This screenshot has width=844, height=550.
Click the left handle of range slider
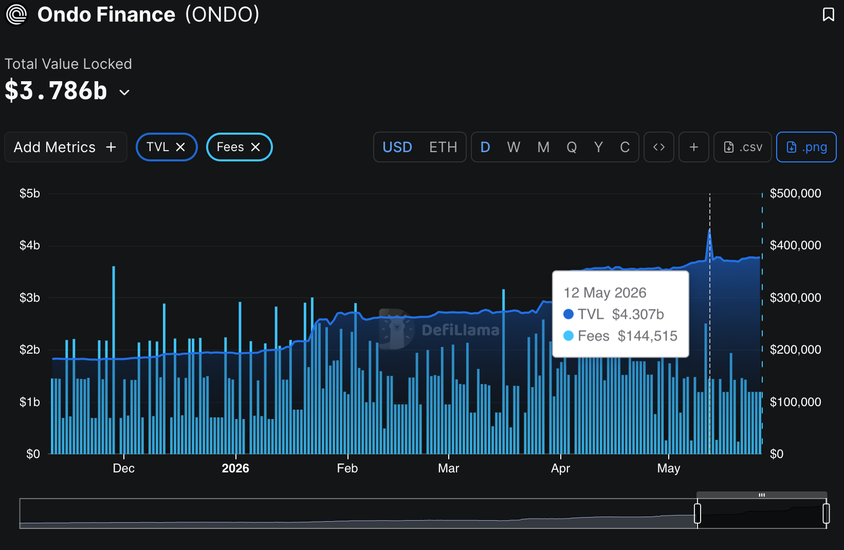tap(698, 514)
